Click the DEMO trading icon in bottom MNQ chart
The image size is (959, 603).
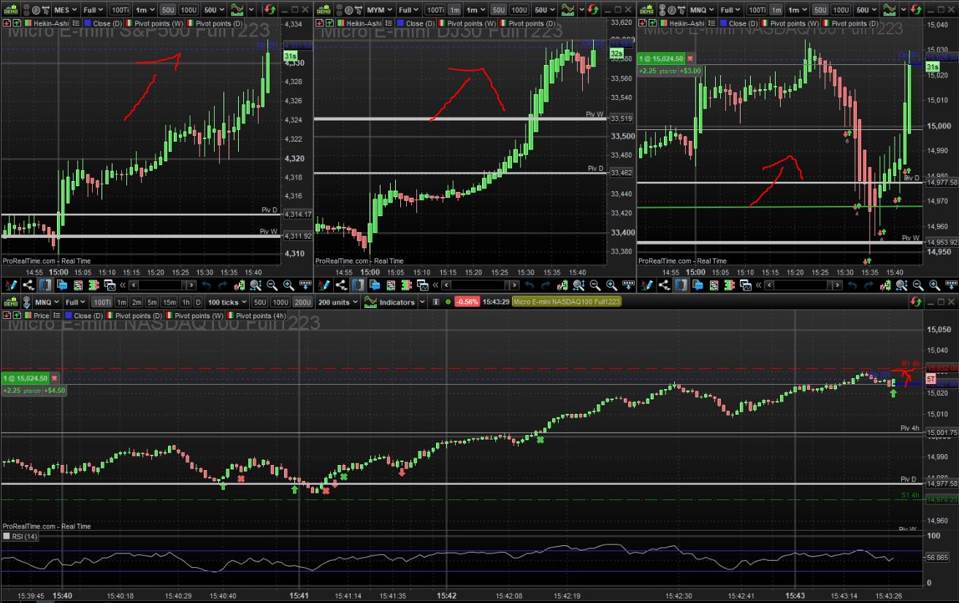tap(11, 302)
